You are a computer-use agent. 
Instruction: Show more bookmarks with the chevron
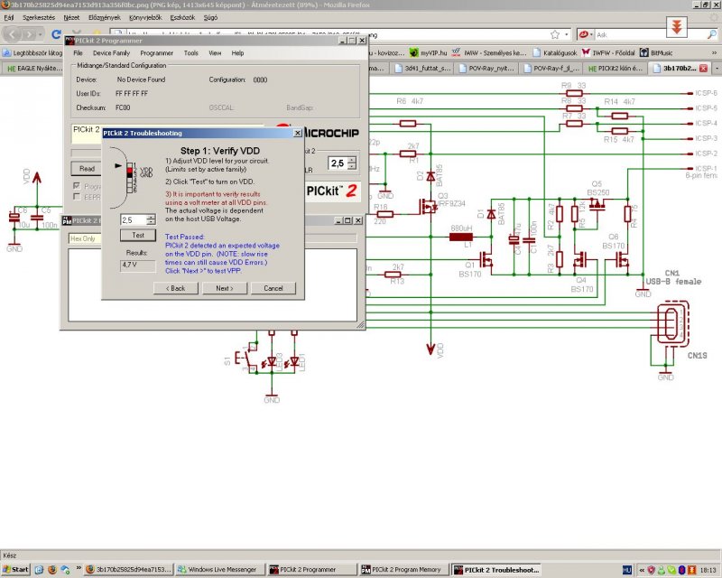coord(714,53)
